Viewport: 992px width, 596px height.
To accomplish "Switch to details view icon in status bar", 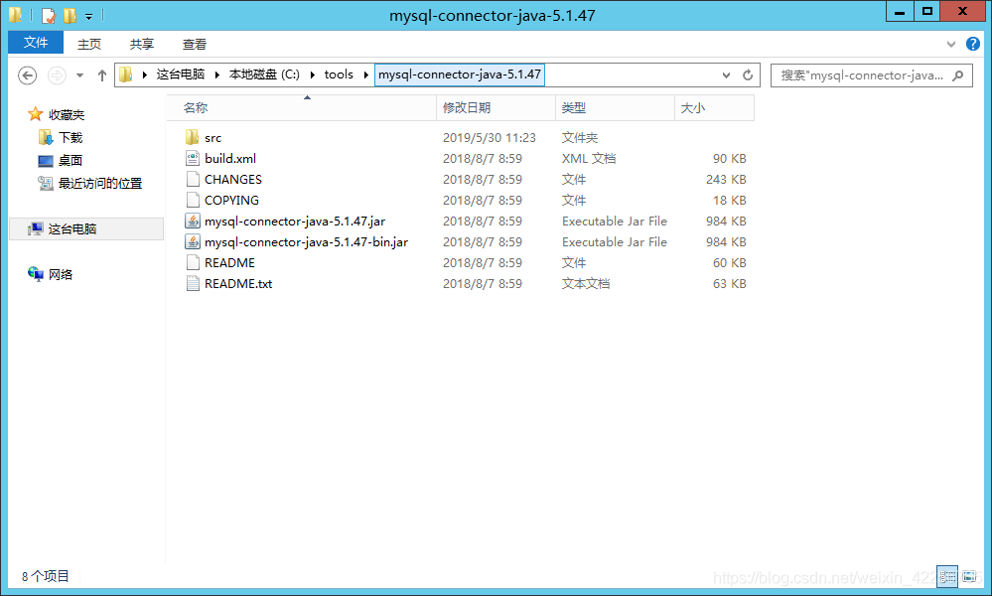I will [947, 576].
